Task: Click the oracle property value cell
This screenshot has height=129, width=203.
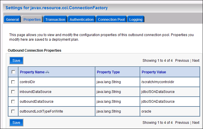Action: coord(170,111)
